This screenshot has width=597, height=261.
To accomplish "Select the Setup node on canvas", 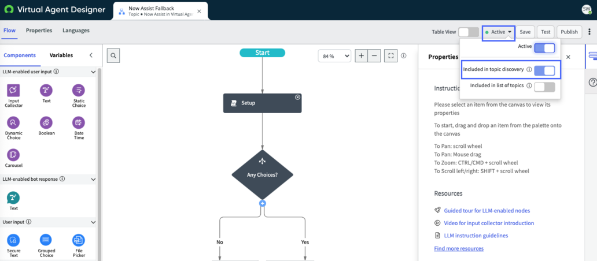I will click(x=262, y=103).
